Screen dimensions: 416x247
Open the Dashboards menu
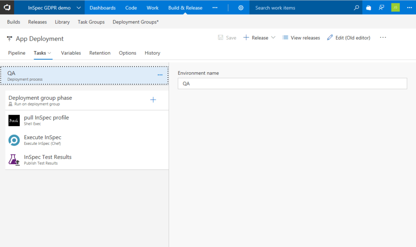click(102, 8)
